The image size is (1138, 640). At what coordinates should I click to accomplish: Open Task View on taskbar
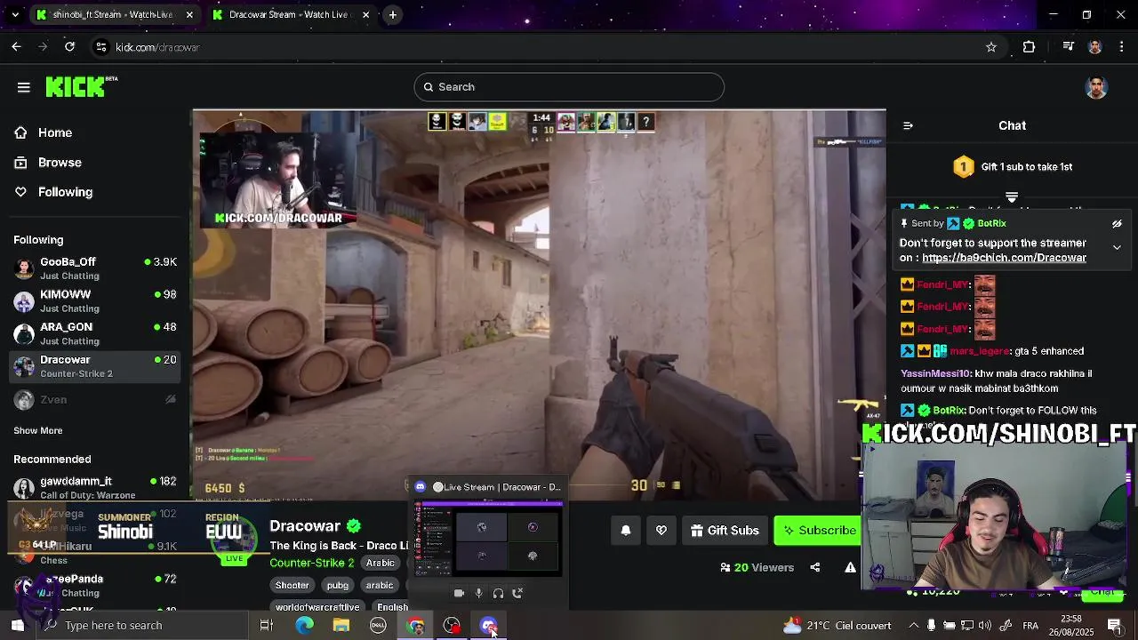pyautogui.click(x=266, y=625)
